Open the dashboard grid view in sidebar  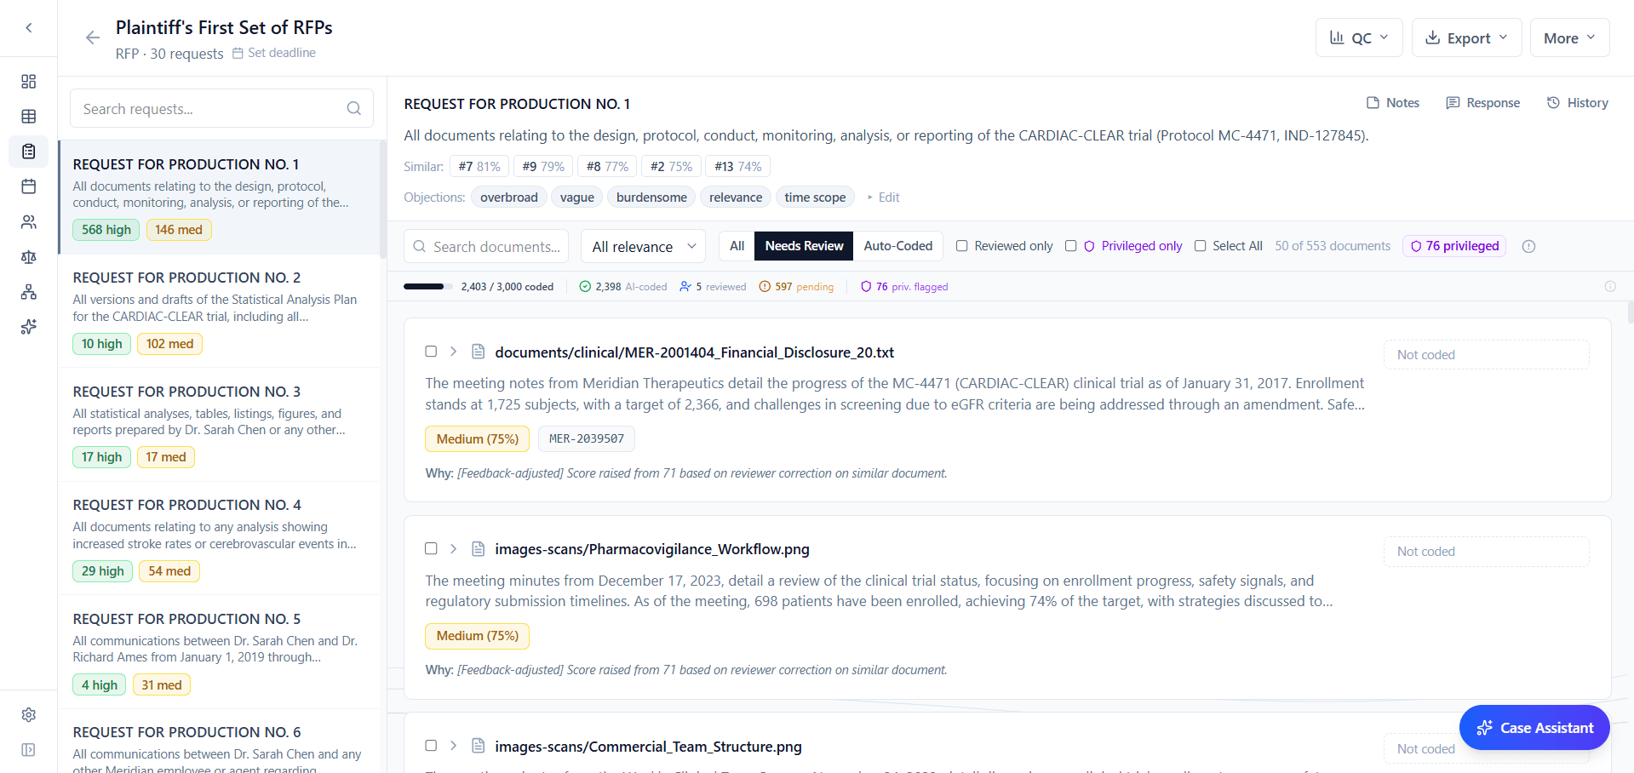click(x=28, y=81)
